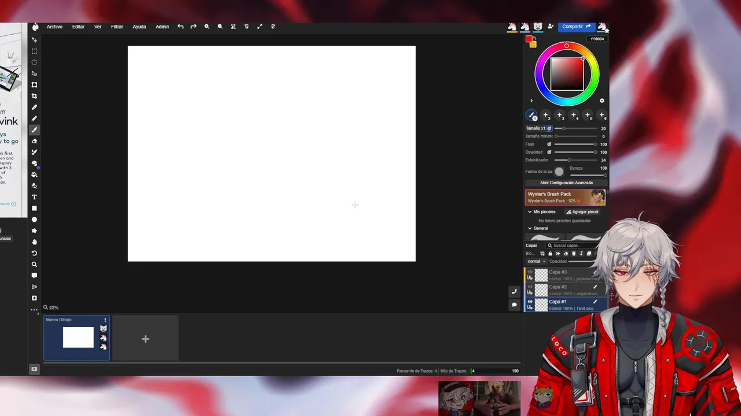The image size is (741, 416).
Task: Select the move/pointer tool in left toolbar
Action: click(34, 40)
